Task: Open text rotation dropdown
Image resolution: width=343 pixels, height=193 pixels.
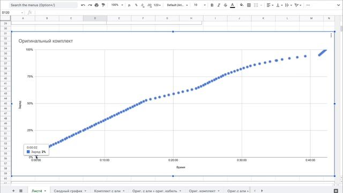Action: (x=298, y=5)
